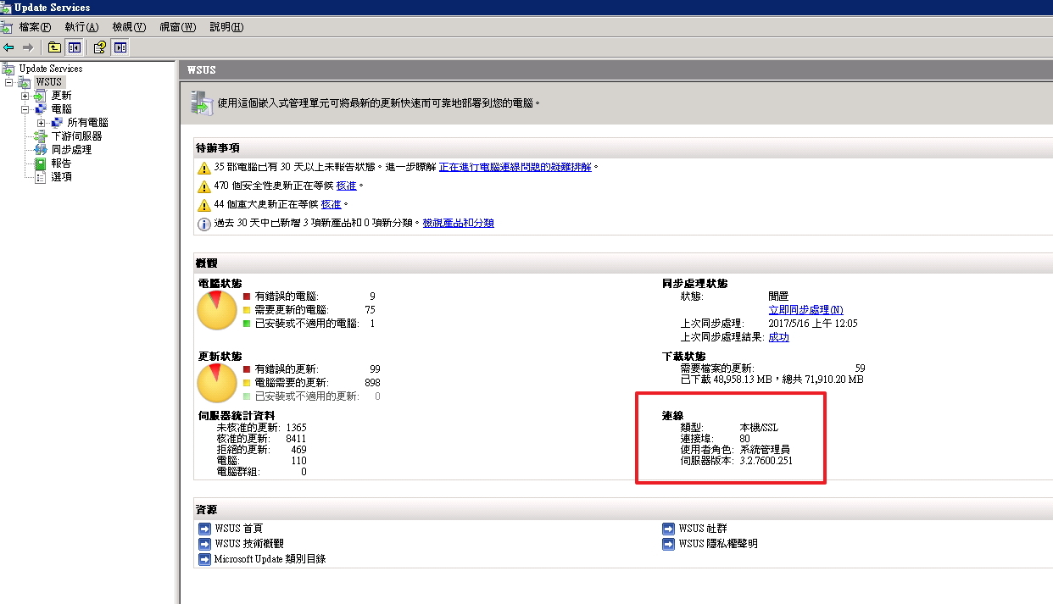Click the 電腦狀態 pie chart
Image resolution: width=1053 pixels, height=604 pixels.
217,310
